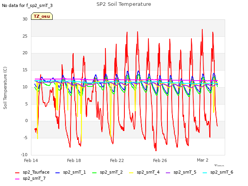Click the 10 y-axis tick label
Screen dimensions: 248x186
[x=25, y=87]
